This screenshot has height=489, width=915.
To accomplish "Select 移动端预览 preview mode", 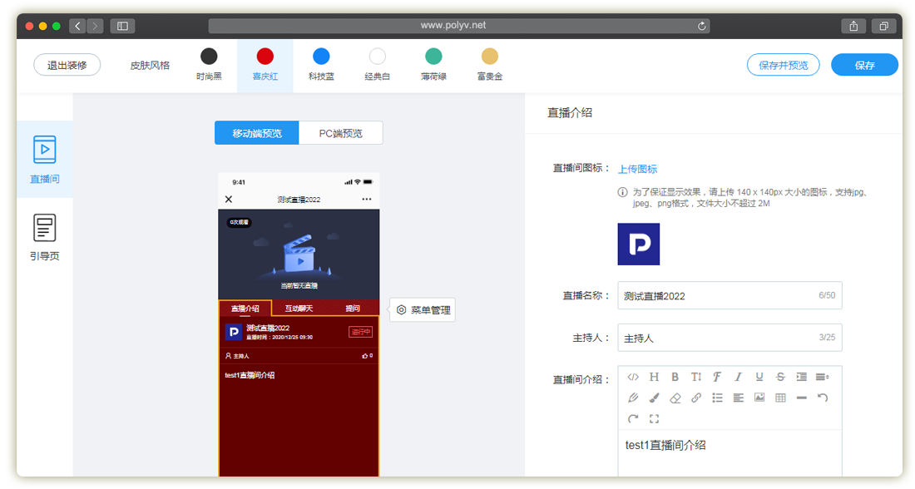I will coord(256,133).
